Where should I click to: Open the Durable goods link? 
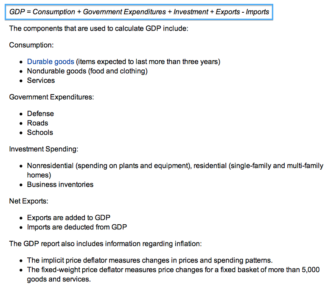50,61
